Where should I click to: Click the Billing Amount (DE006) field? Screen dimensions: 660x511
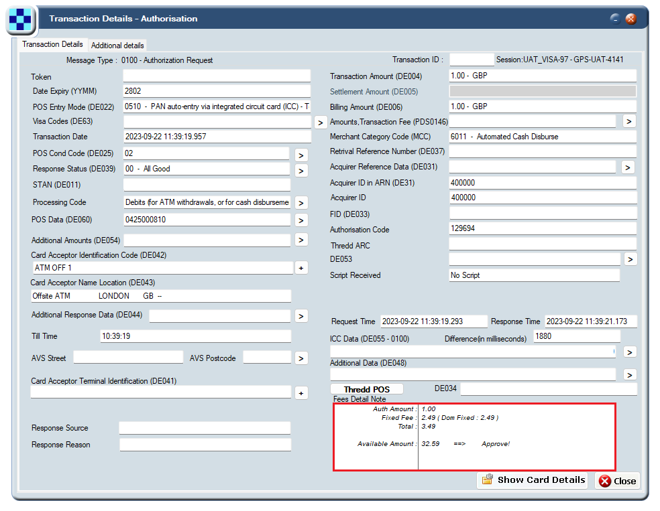coord(543,106)
